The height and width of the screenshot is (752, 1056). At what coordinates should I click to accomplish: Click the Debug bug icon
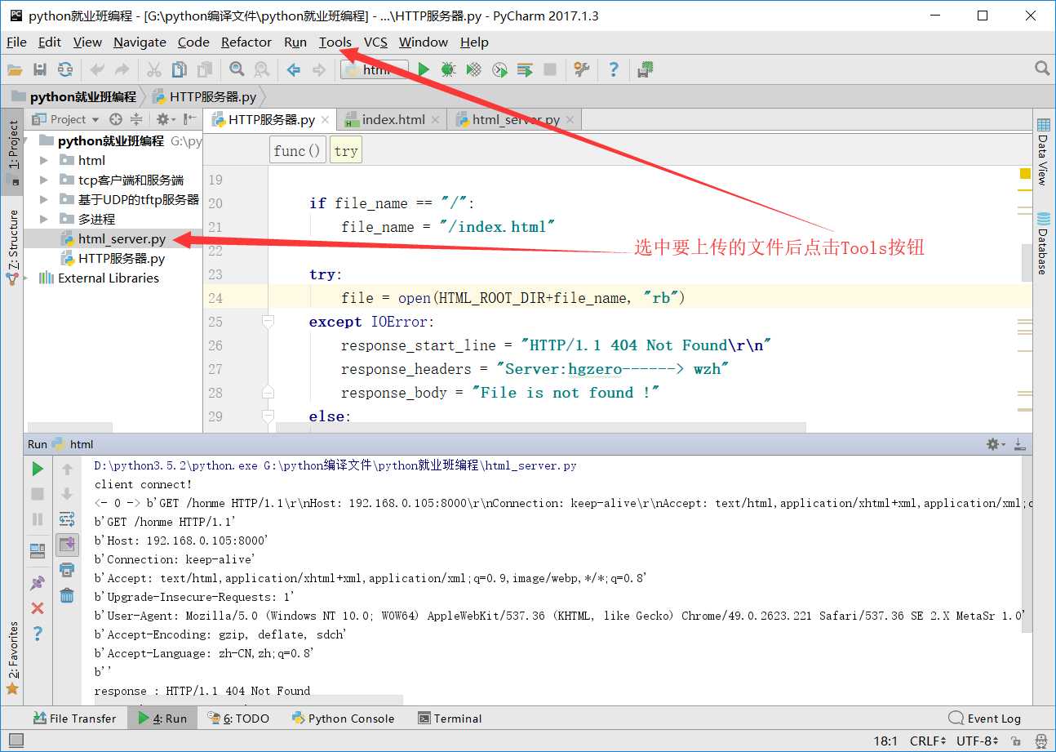[448, 70]
